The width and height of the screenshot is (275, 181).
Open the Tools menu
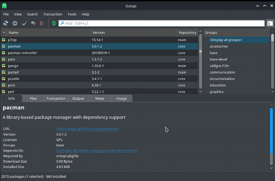(72, 14)
